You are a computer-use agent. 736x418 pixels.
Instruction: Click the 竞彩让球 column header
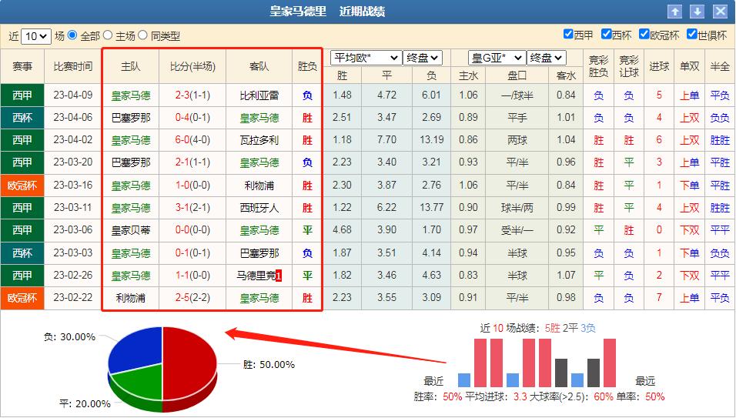(x=629, y=67)
